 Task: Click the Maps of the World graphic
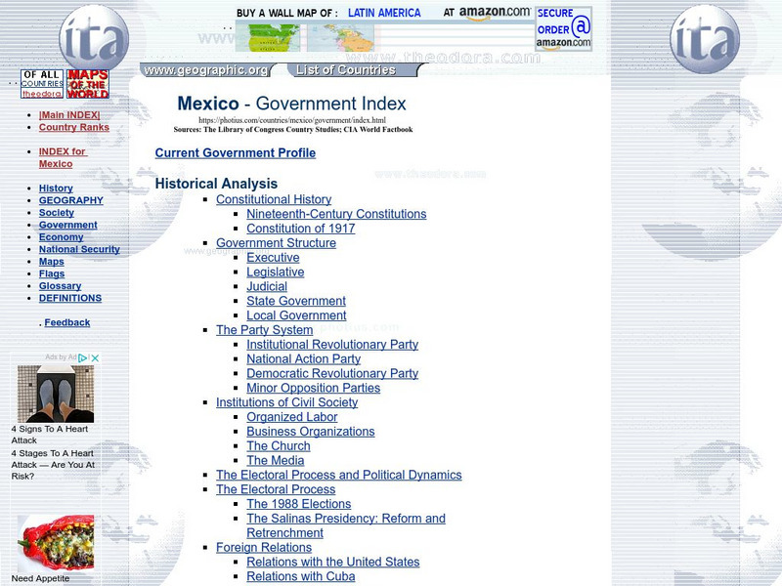[x=89, y=82]
